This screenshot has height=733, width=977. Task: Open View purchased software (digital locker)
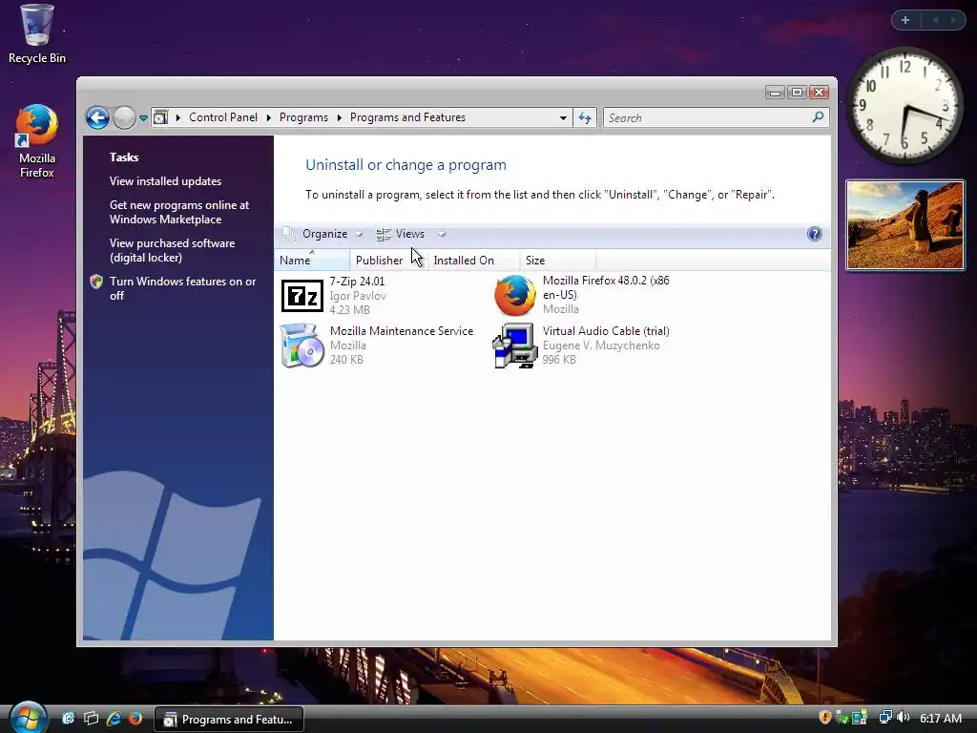(172, 250)
